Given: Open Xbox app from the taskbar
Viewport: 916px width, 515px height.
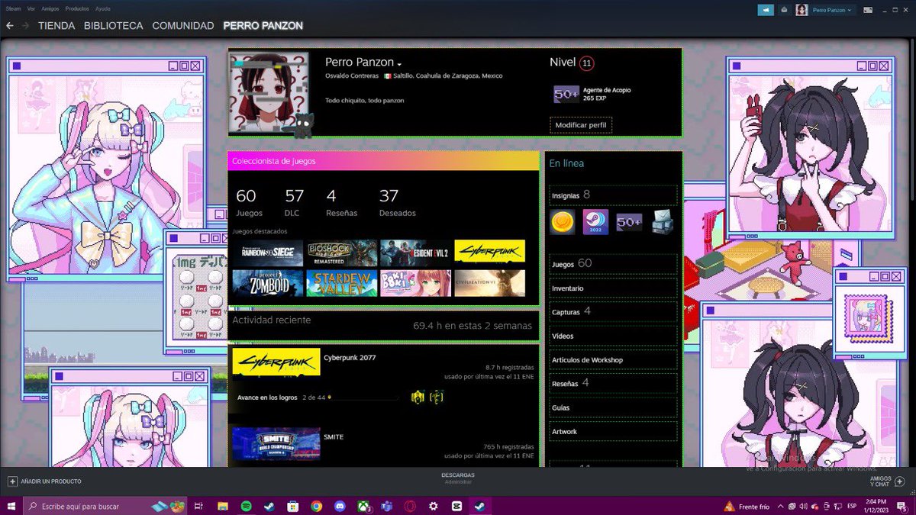Looking at the screenshot, I should (364, 506).
